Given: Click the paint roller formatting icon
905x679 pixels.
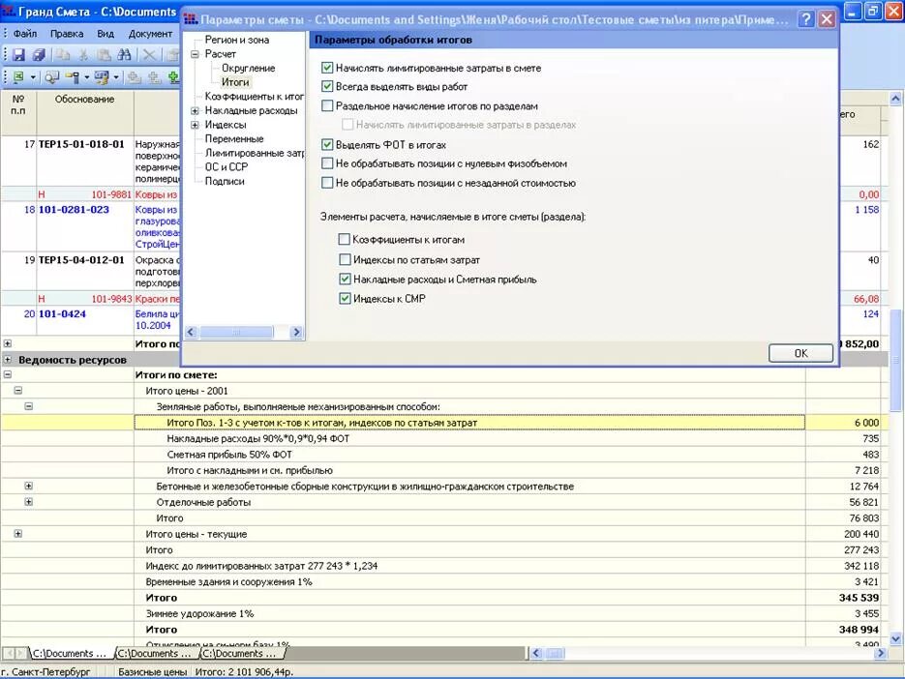Looking at the screenshot, I should 73,76.
